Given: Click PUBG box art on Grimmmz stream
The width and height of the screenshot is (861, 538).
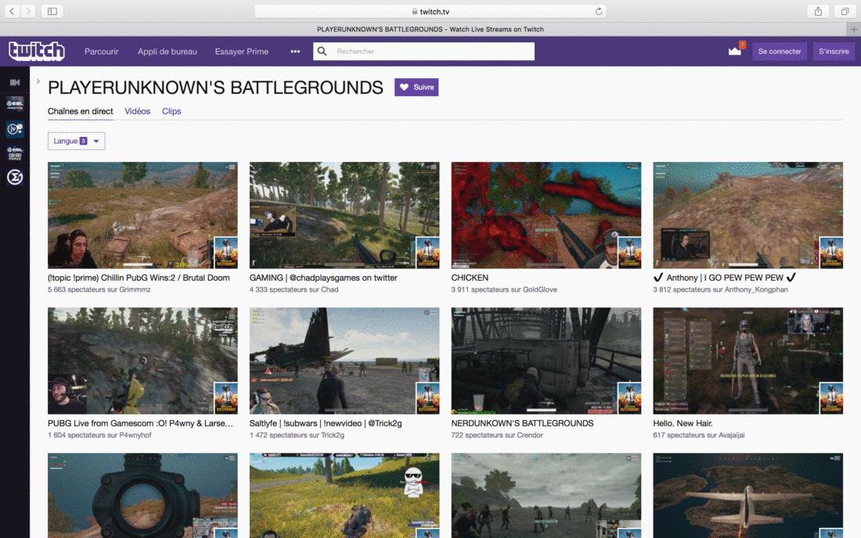Looking at the screenshot, I should pos(225,253).
